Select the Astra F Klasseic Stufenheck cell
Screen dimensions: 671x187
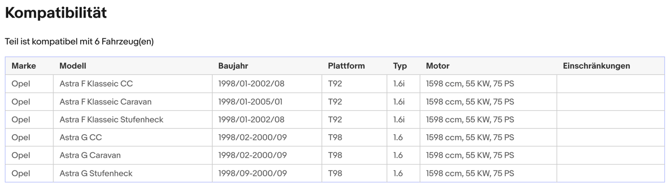point(111,120)
